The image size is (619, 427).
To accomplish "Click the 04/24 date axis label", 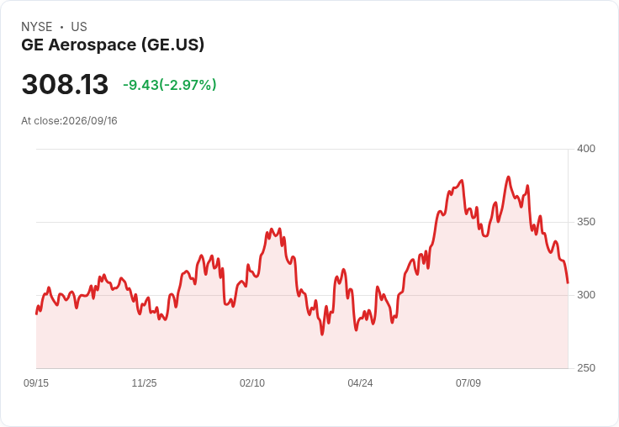I will [x=360, y=382].
